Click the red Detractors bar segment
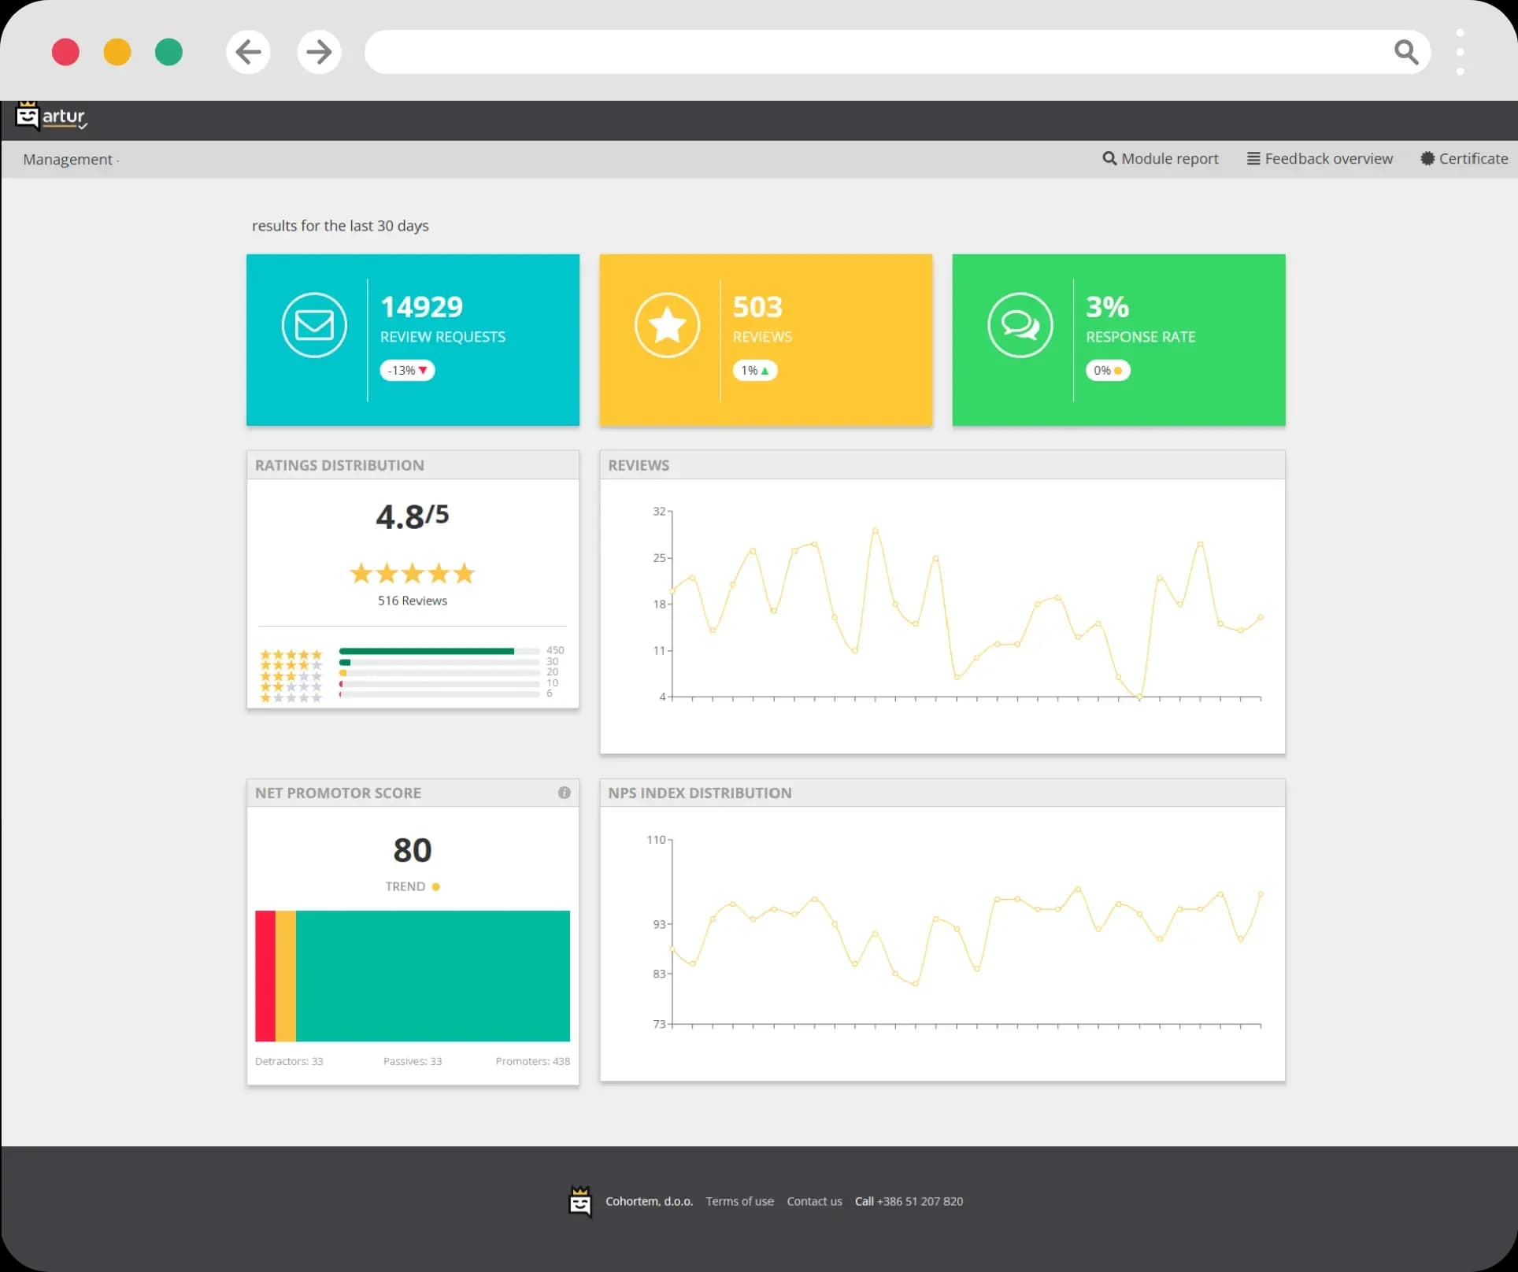This screenshot has width=1518, height=1272. [x=265, y=976]
